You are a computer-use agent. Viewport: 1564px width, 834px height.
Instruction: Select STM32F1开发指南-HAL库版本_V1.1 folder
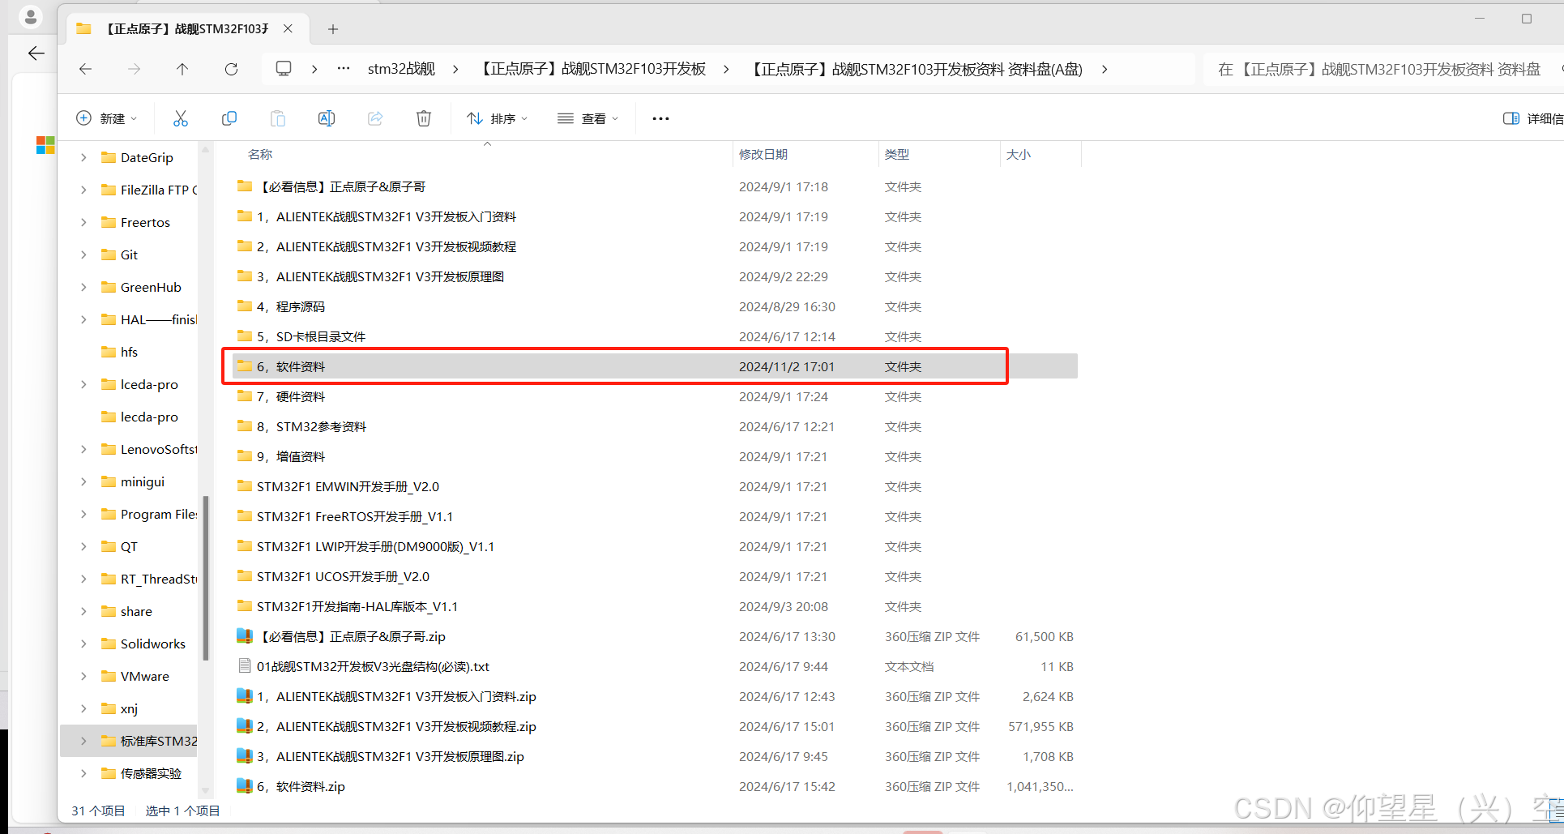[x=357, y=606]
